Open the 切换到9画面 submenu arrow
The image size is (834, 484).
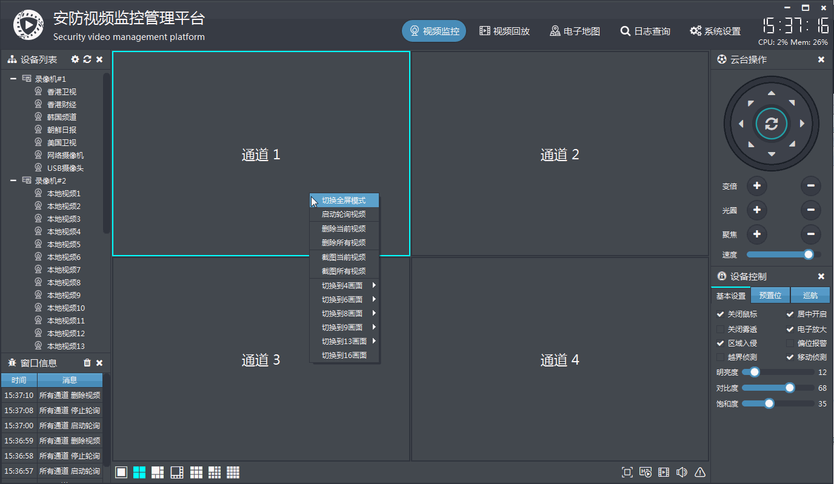point(375,327)
